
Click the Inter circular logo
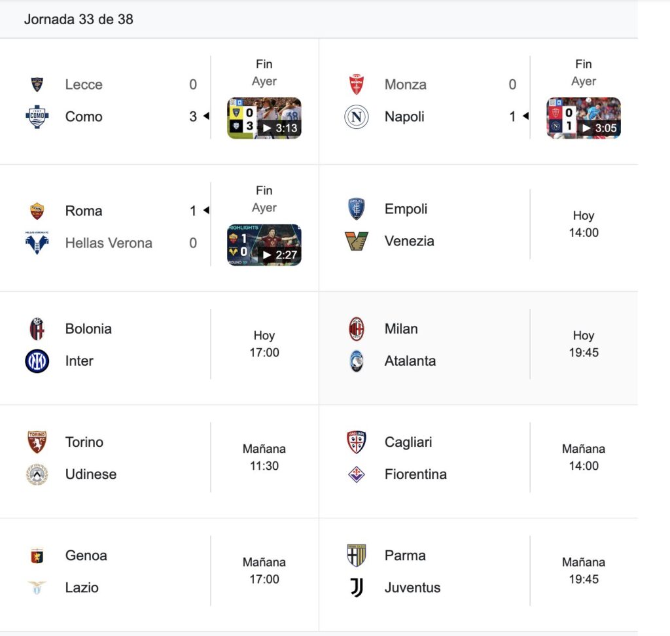point(37,361)
